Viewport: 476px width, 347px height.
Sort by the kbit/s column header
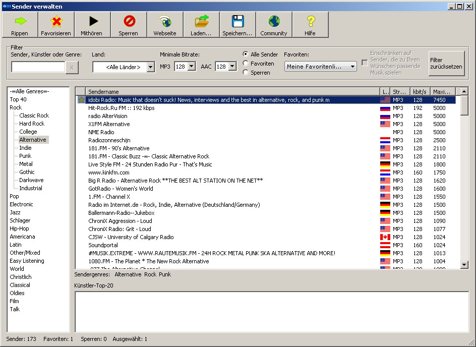420,91
